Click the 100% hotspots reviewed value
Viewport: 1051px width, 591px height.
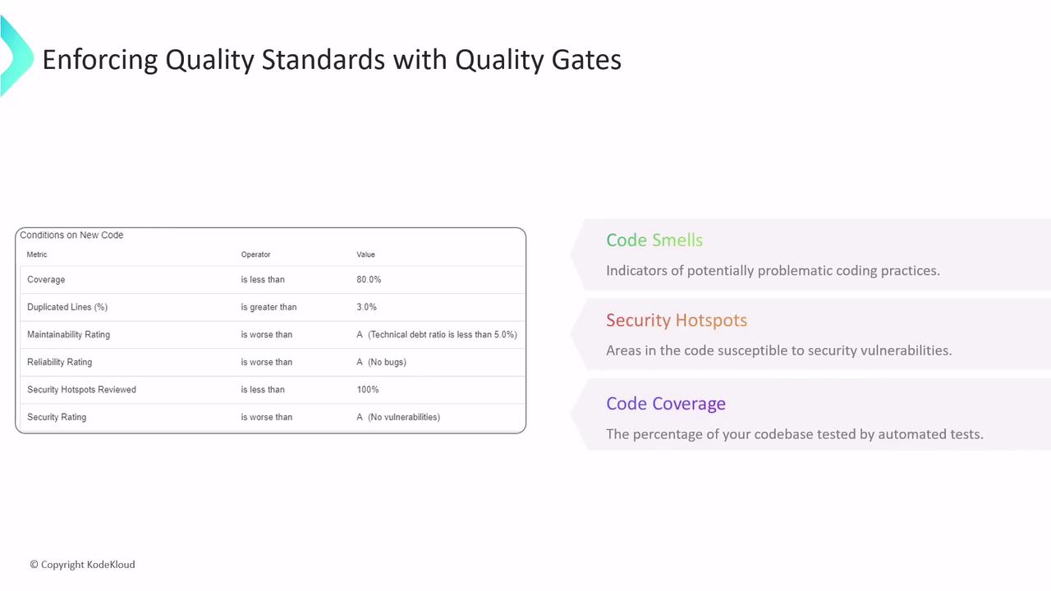click(367, 390)
